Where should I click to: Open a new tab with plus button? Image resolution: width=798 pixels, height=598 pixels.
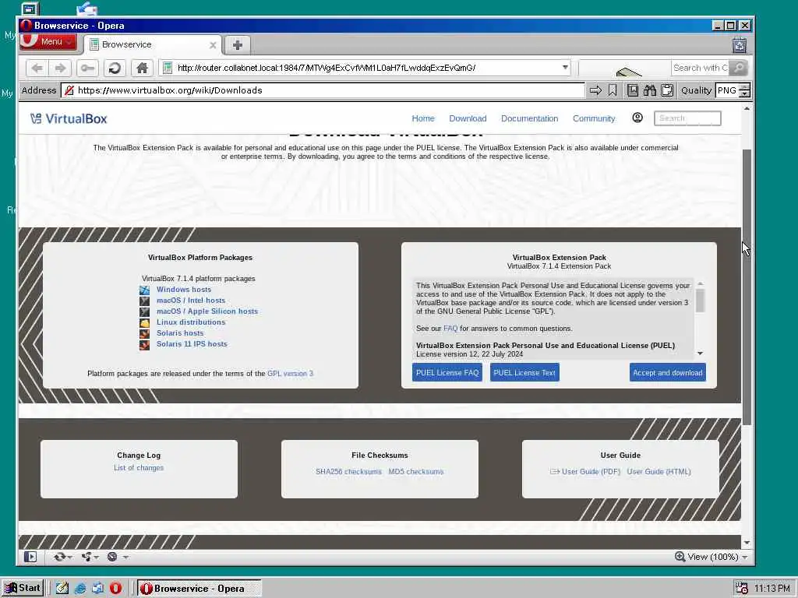pyautogui.click(x=237, y=44)
